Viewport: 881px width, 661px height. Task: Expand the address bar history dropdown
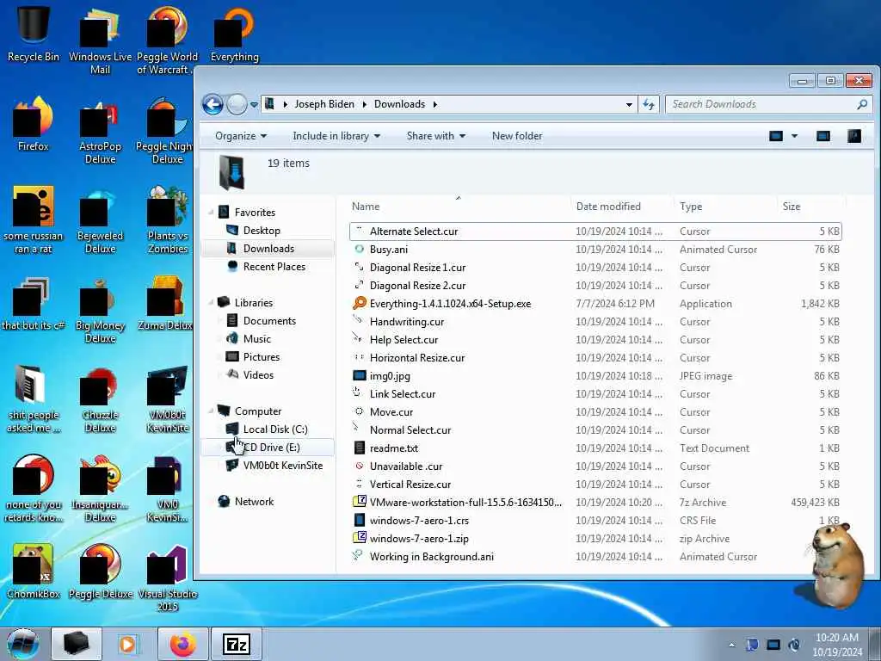(x=629, y=104)
